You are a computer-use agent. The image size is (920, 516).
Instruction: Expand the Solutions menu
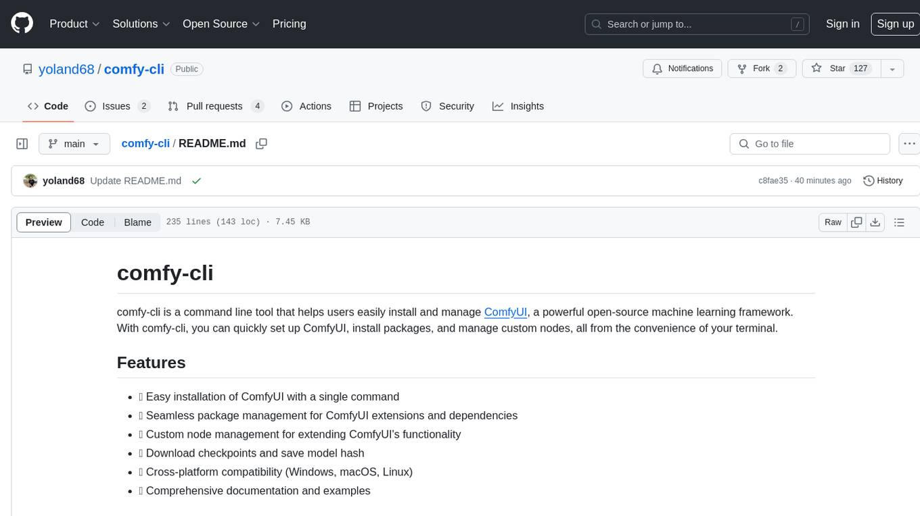click(141, 24)
